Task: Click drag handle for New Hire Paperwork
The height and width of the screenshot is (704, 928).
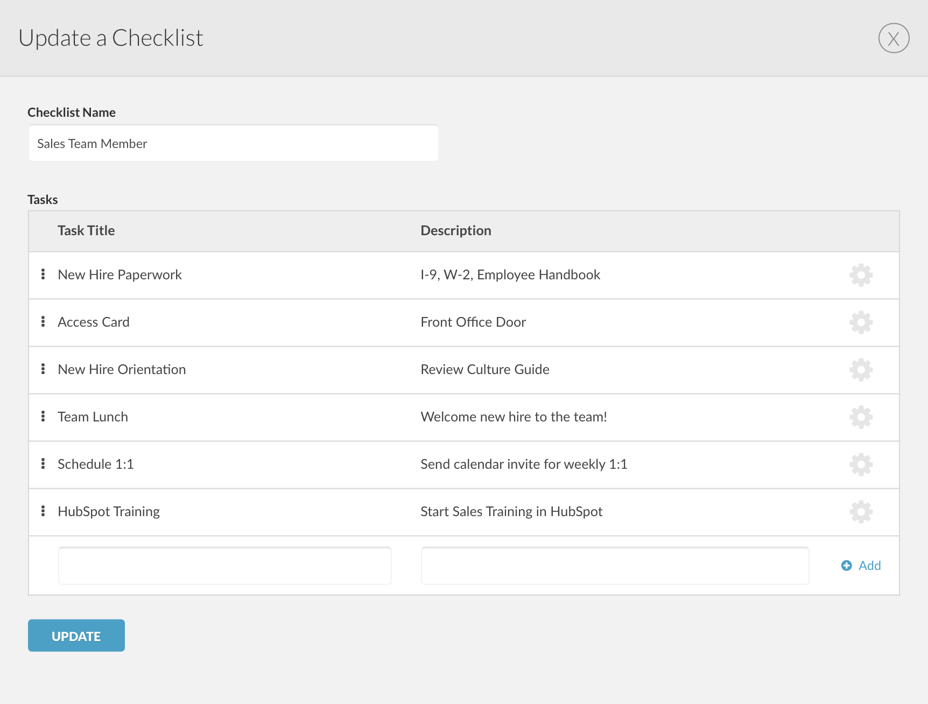Action: [43, 274]
